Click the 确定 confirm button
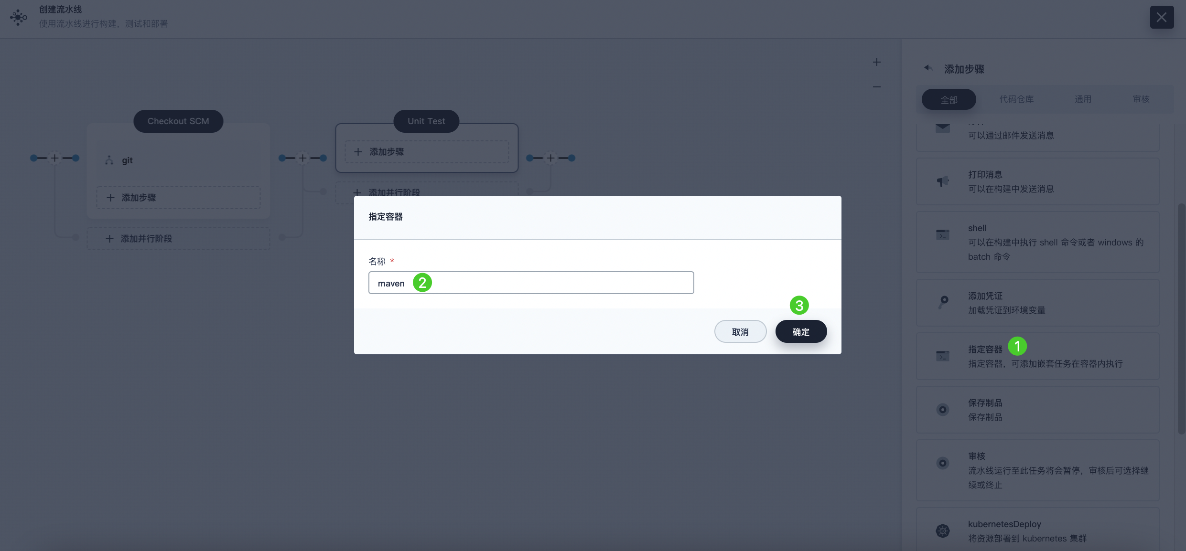1186x551 pixels. (x=801, y=331)
